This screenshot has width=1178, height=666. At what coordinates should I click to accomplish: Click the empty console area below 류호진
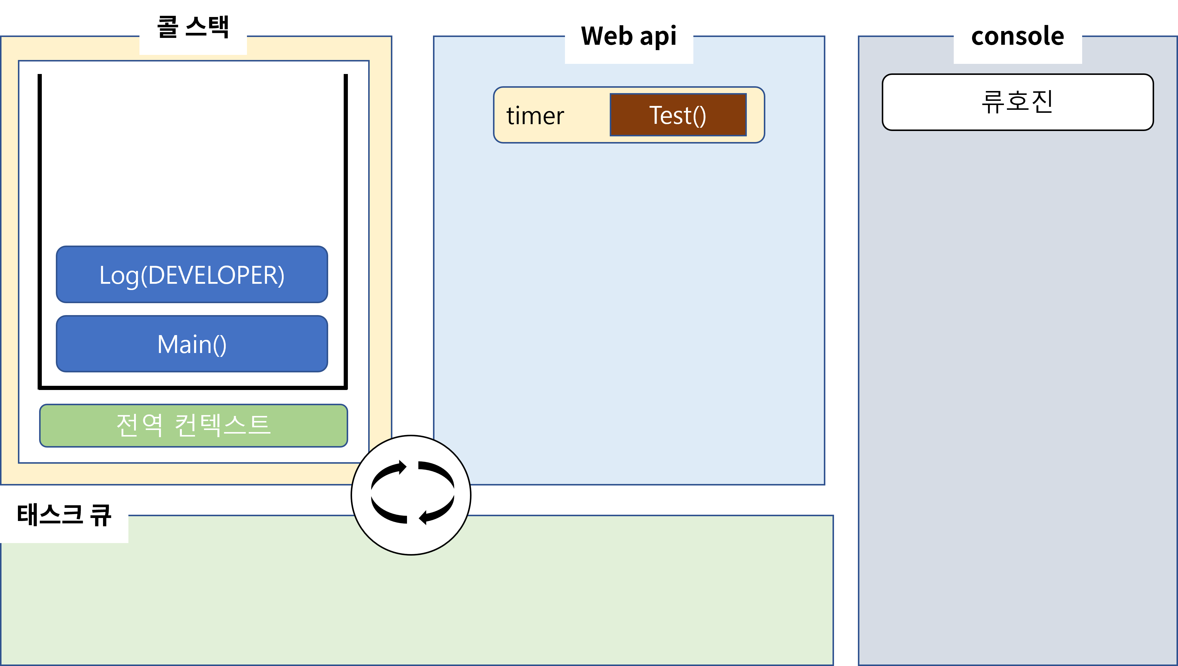[x=1017, y=366]
